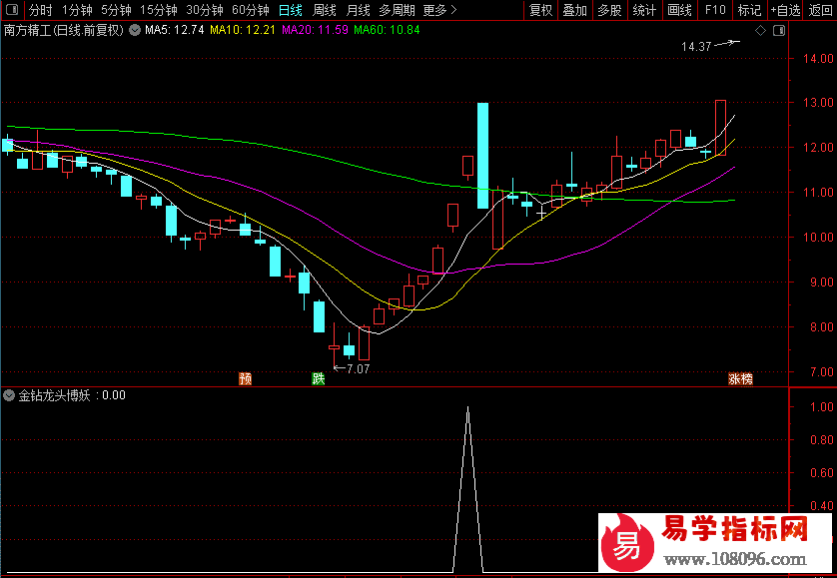Screen dimensions: 837x578
Task: Click the 7.07 low price label
Action: click(x=359, y=368)
